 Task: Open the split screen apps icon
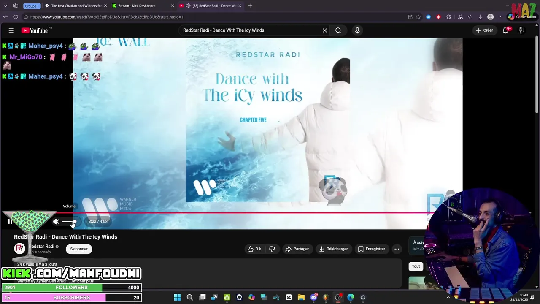point(410,17)
